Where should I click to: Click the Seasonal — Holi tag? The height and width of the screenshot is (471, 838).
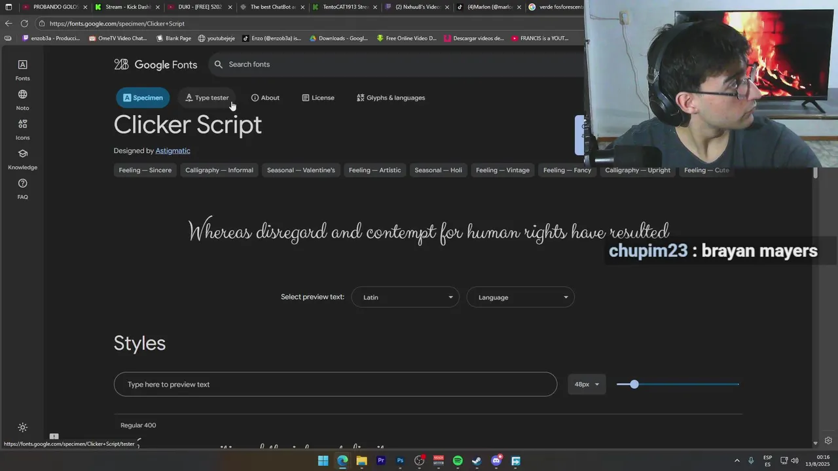pyautogui.click(x=439, y=170)
